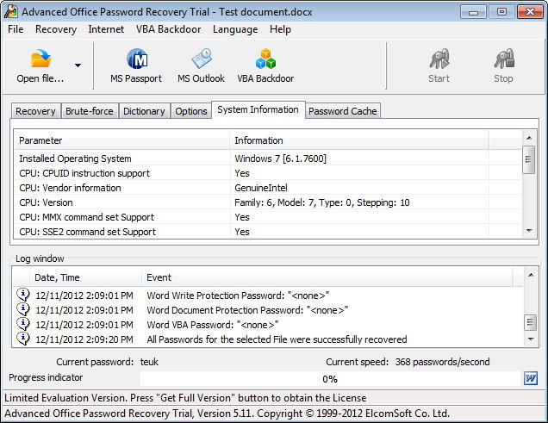Click log window scrollbar down arrow
Image resolution: width=548 pixels, height=423 pixels.
531,339
